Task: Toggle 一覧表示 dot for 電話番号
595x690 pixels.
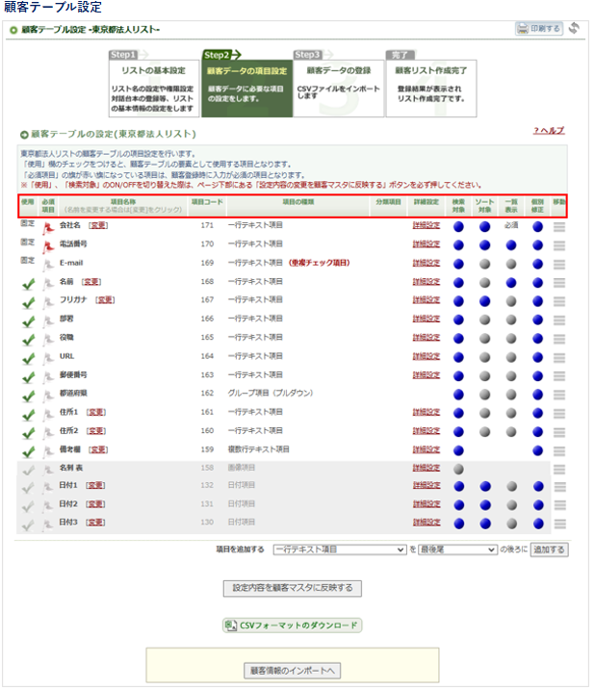Action: [x=511, y=245]
